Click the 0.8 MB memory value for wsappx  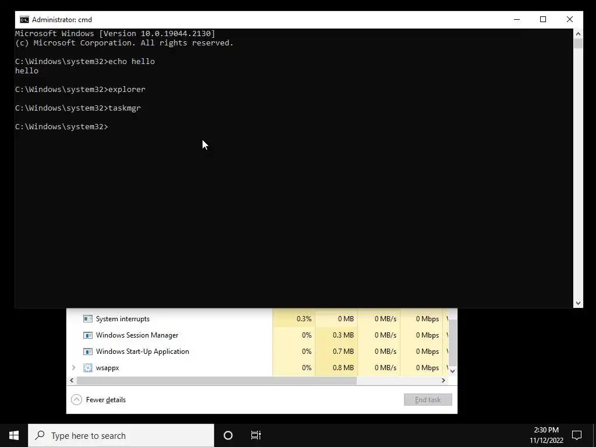[343, 368]
